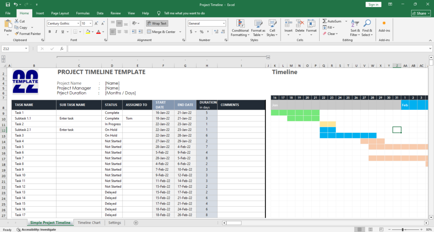The height and width of the screenshot is (232, 434).
Task: Click the Save icon in the title bar
Action: pyautogui.click(x=8, y=4)
